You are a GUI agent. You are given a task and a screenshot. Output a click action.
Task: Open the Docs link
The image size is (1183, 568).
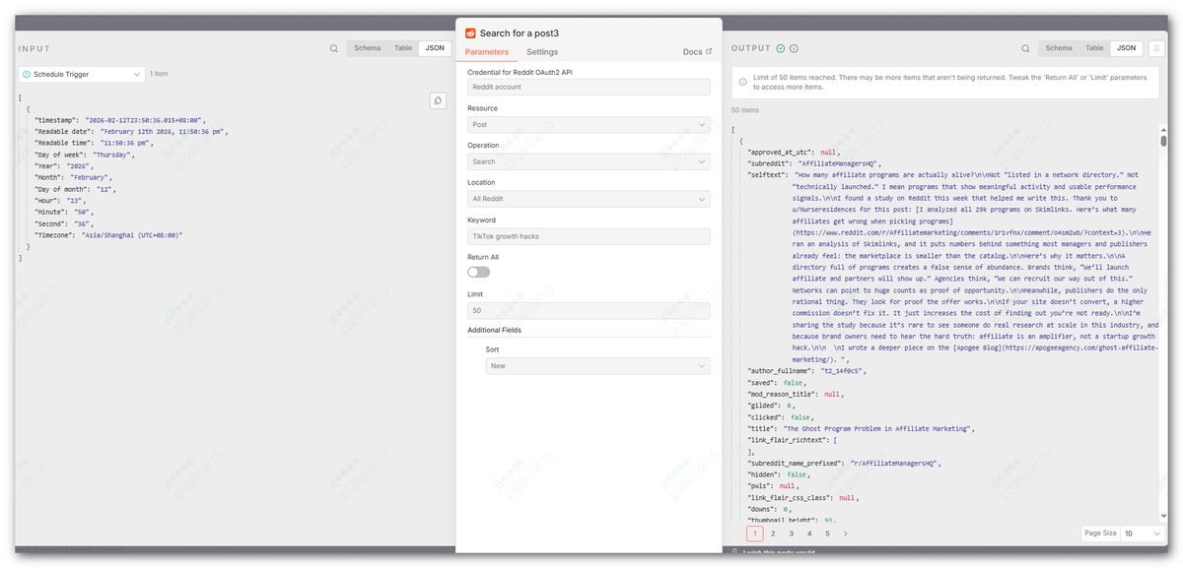[697, 52]
